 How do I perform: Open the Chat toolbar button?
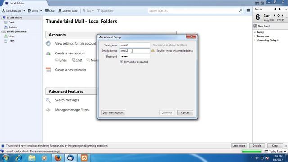(x=50, y=11)
